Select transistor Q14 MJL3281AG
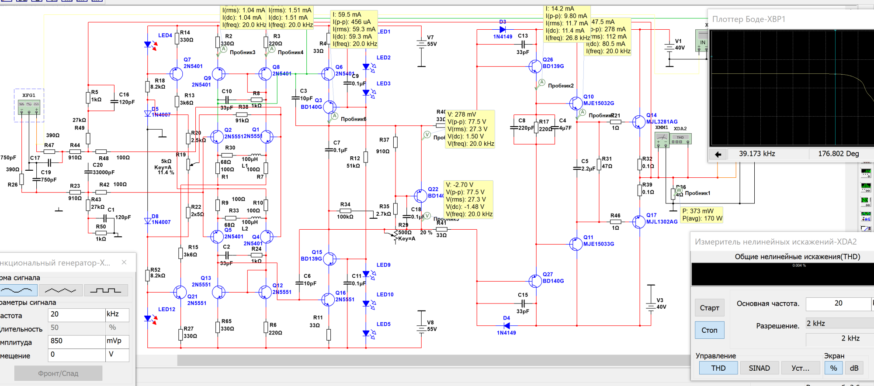Image resolution: width=874 pixels, height=386 pixels. (639, 122)
